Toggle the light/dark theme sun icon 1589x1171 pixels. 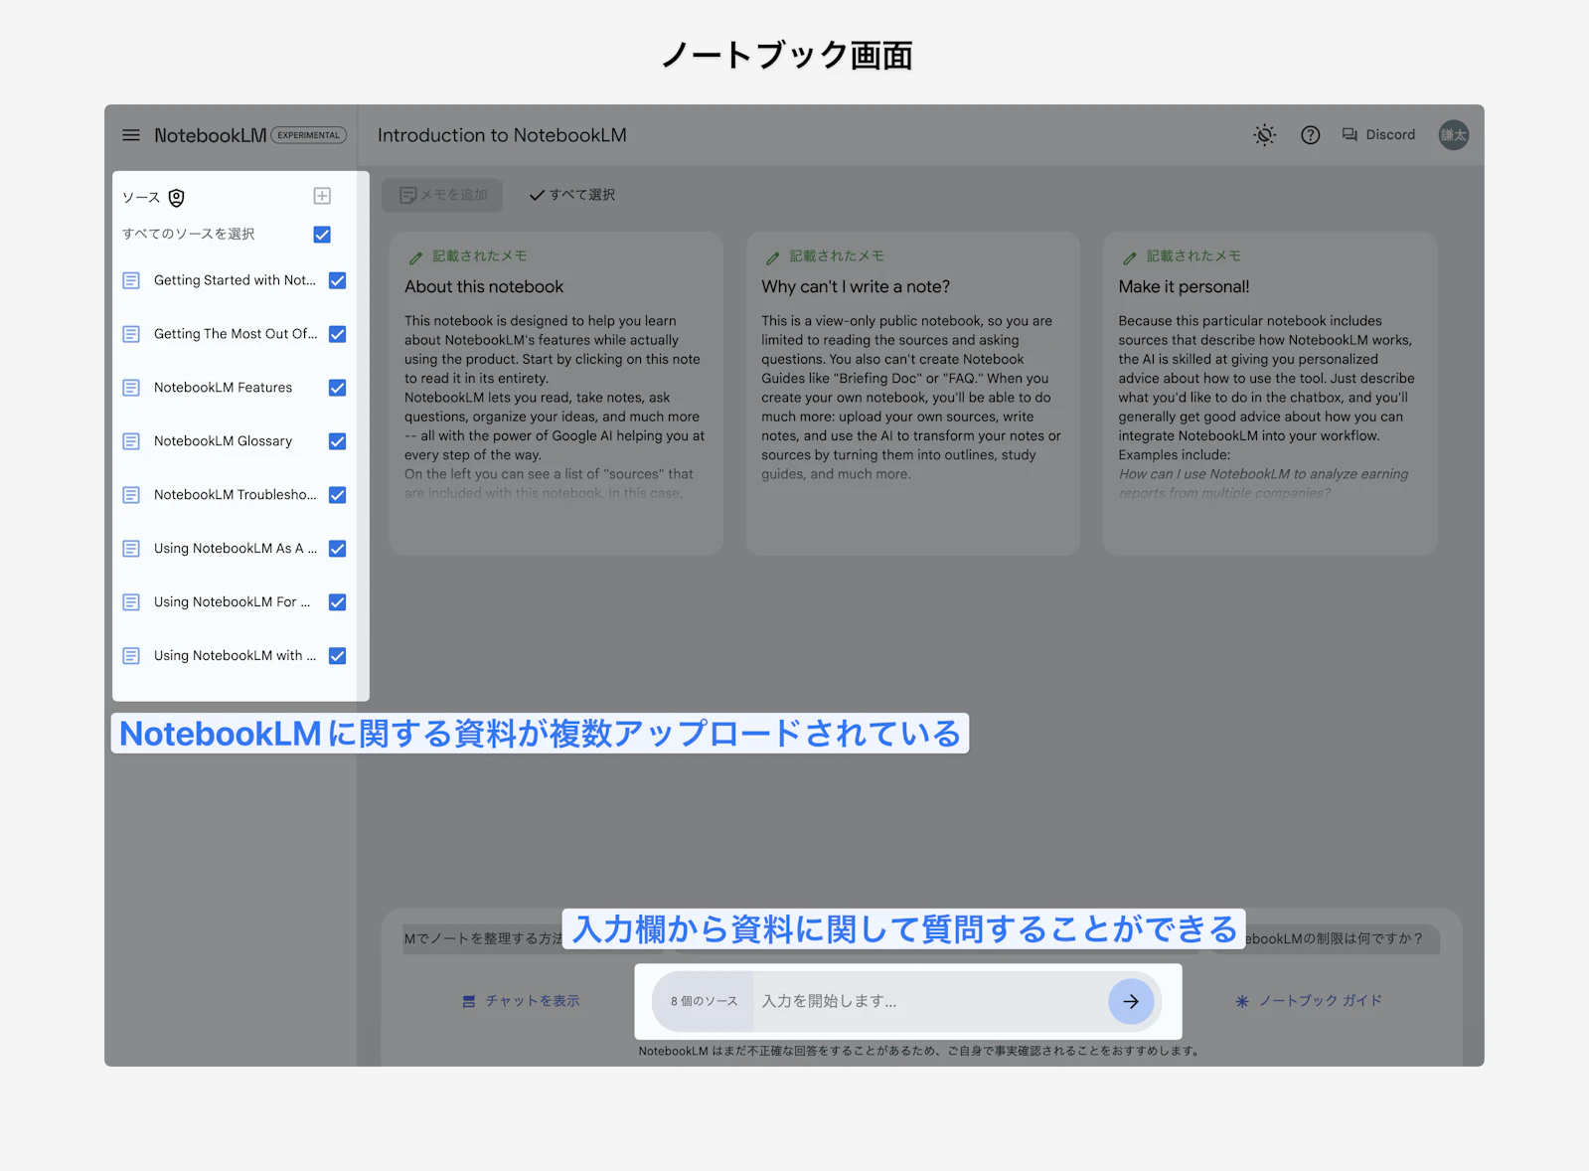1264,135
